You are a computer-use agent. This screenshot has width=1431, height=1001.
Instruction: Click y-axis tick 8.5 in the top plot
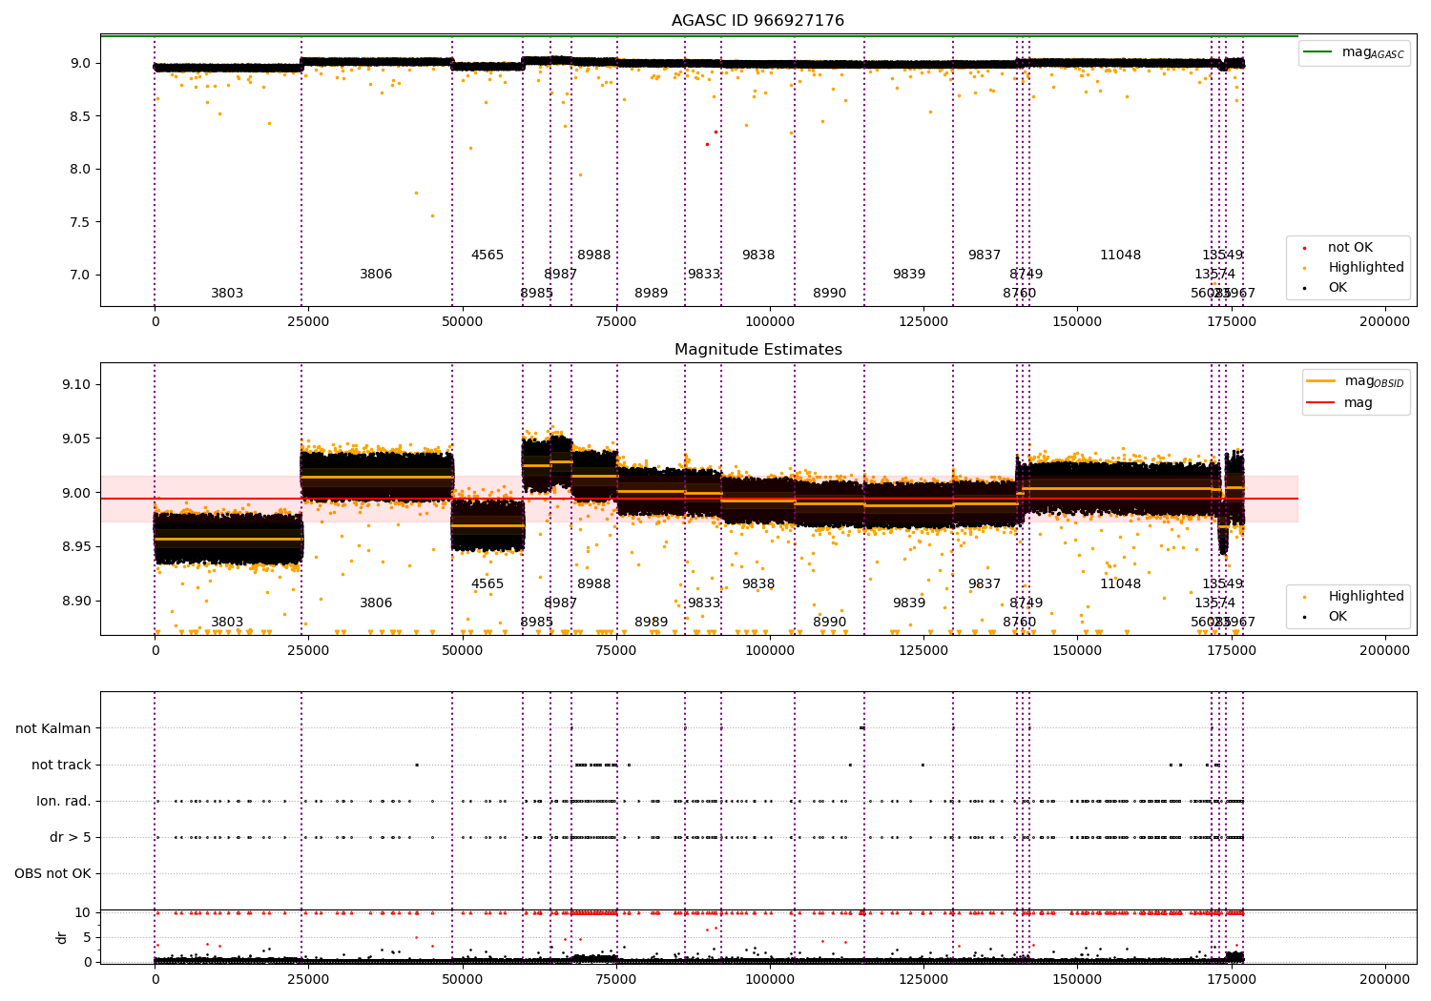click(x=81, y=116)
